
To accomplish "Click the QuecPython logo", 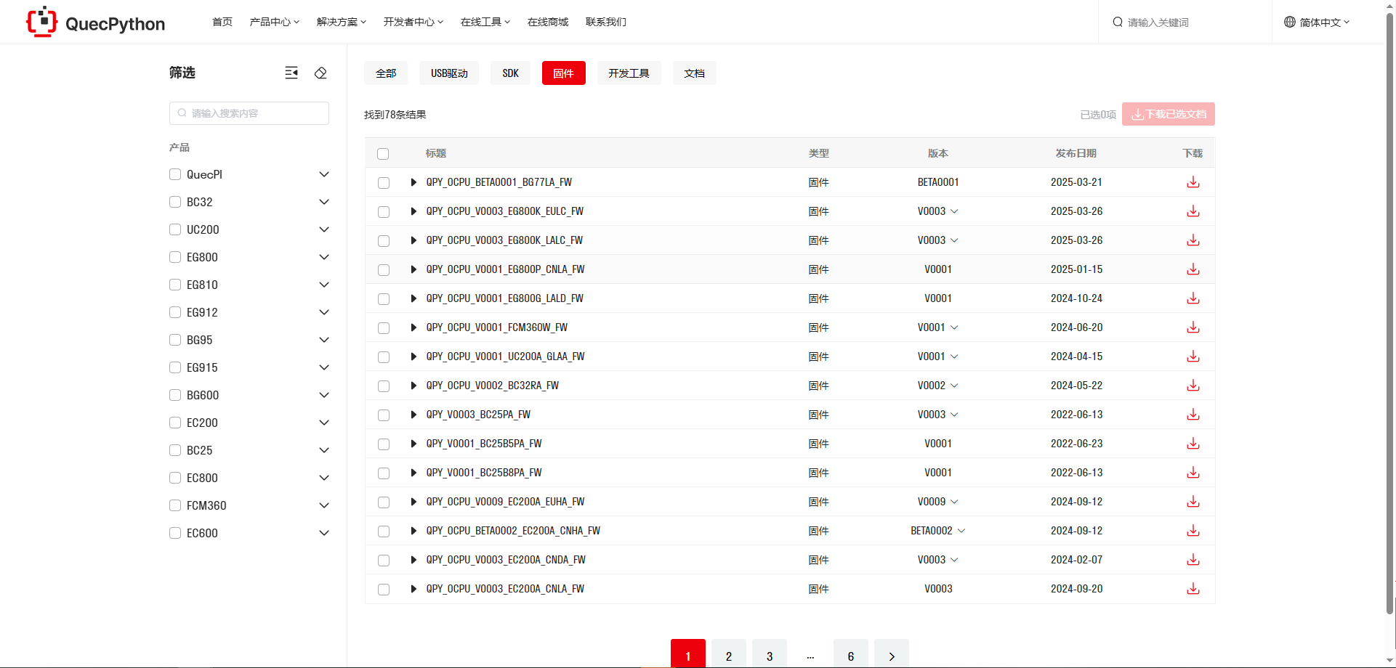I will (95, 22).
